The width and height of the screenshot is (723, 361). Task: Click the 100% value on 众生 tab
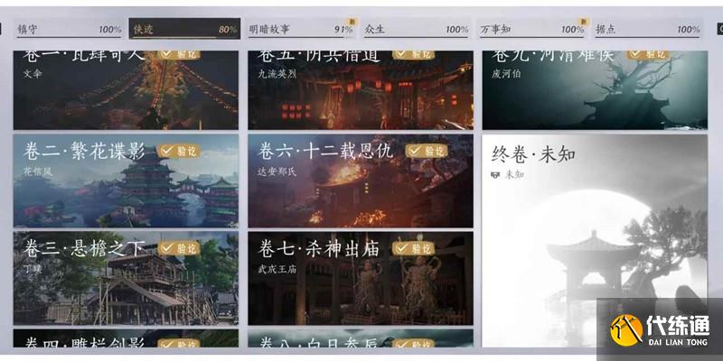click(457, 30)
